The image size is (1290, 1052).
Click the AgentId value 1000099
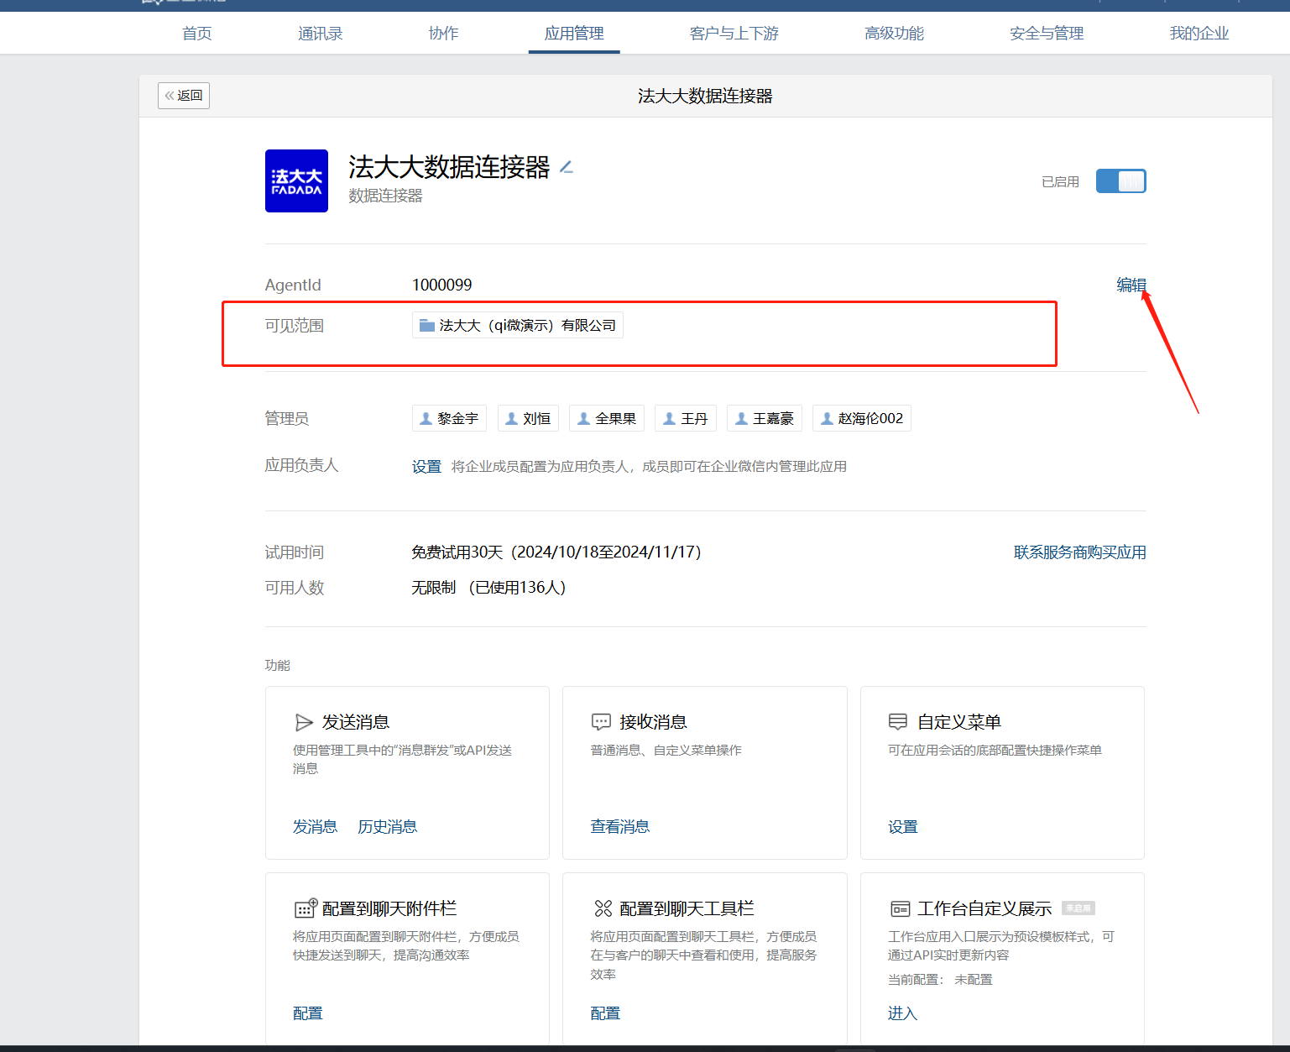point(442,285)
